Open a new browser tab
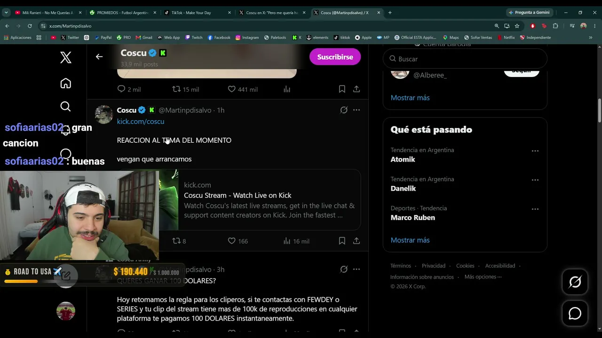This screenshot has width=602, height=338. (390, 13)
